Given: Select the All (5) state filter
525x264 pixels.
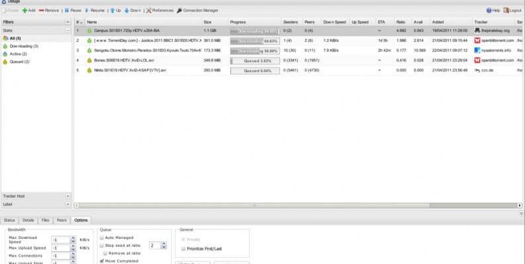Looking at the screenshot, I should (x=12, y=38).
